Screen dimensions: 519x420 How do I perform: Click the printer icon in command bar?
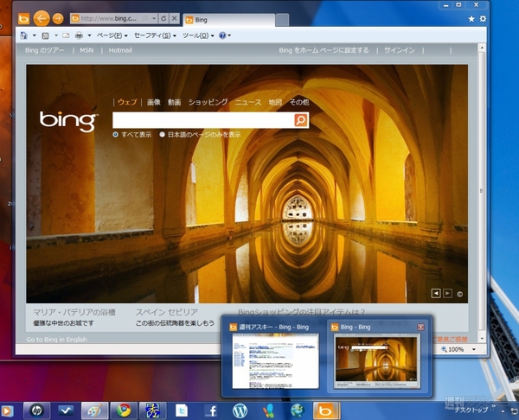(79, 35)
